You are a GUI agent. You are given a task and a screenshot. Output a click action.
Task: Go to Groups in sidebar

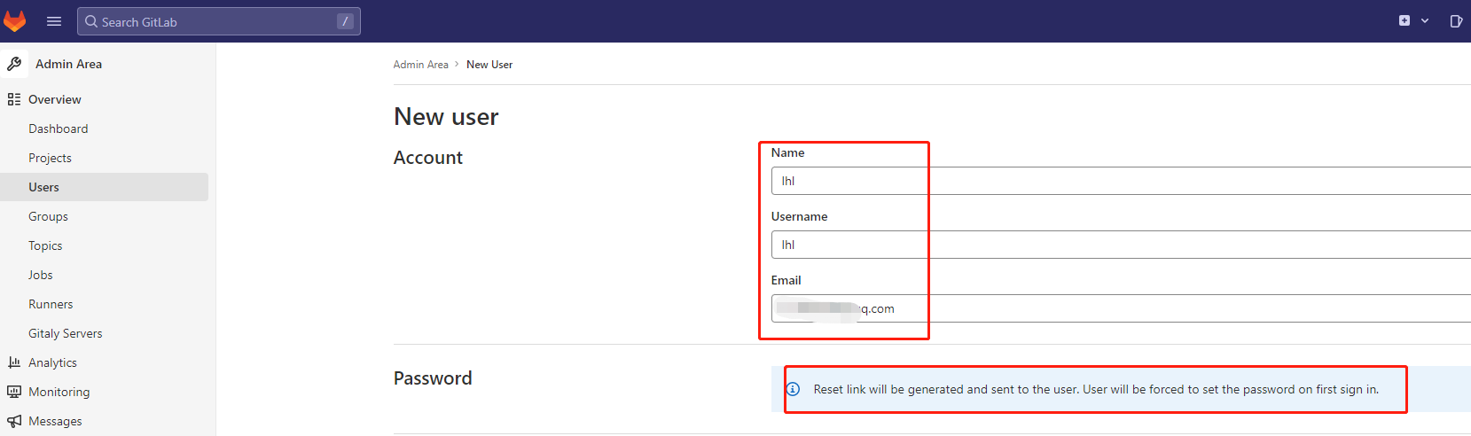(x=48, y=216)
